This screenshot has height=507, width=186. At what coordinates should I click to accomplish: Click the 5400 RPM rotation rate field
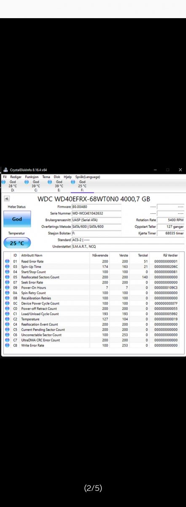point(170,220)
